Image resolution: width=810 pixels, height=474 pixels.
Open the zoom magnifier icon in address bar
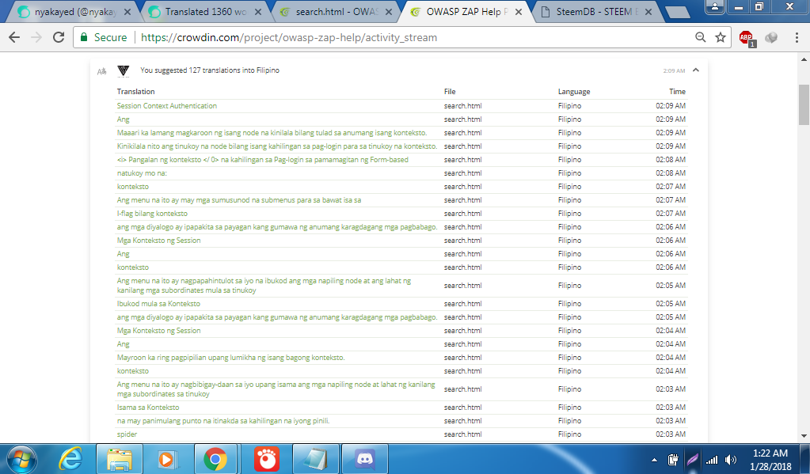click(701, 37)
